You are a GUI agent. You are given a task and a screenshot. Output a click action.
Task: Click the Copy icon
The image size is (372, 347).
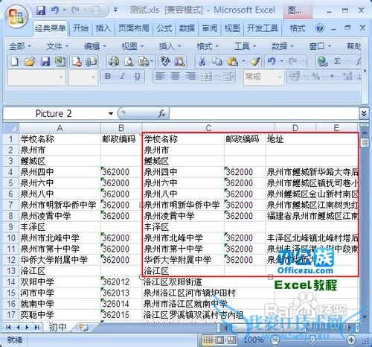click(217, 62)
